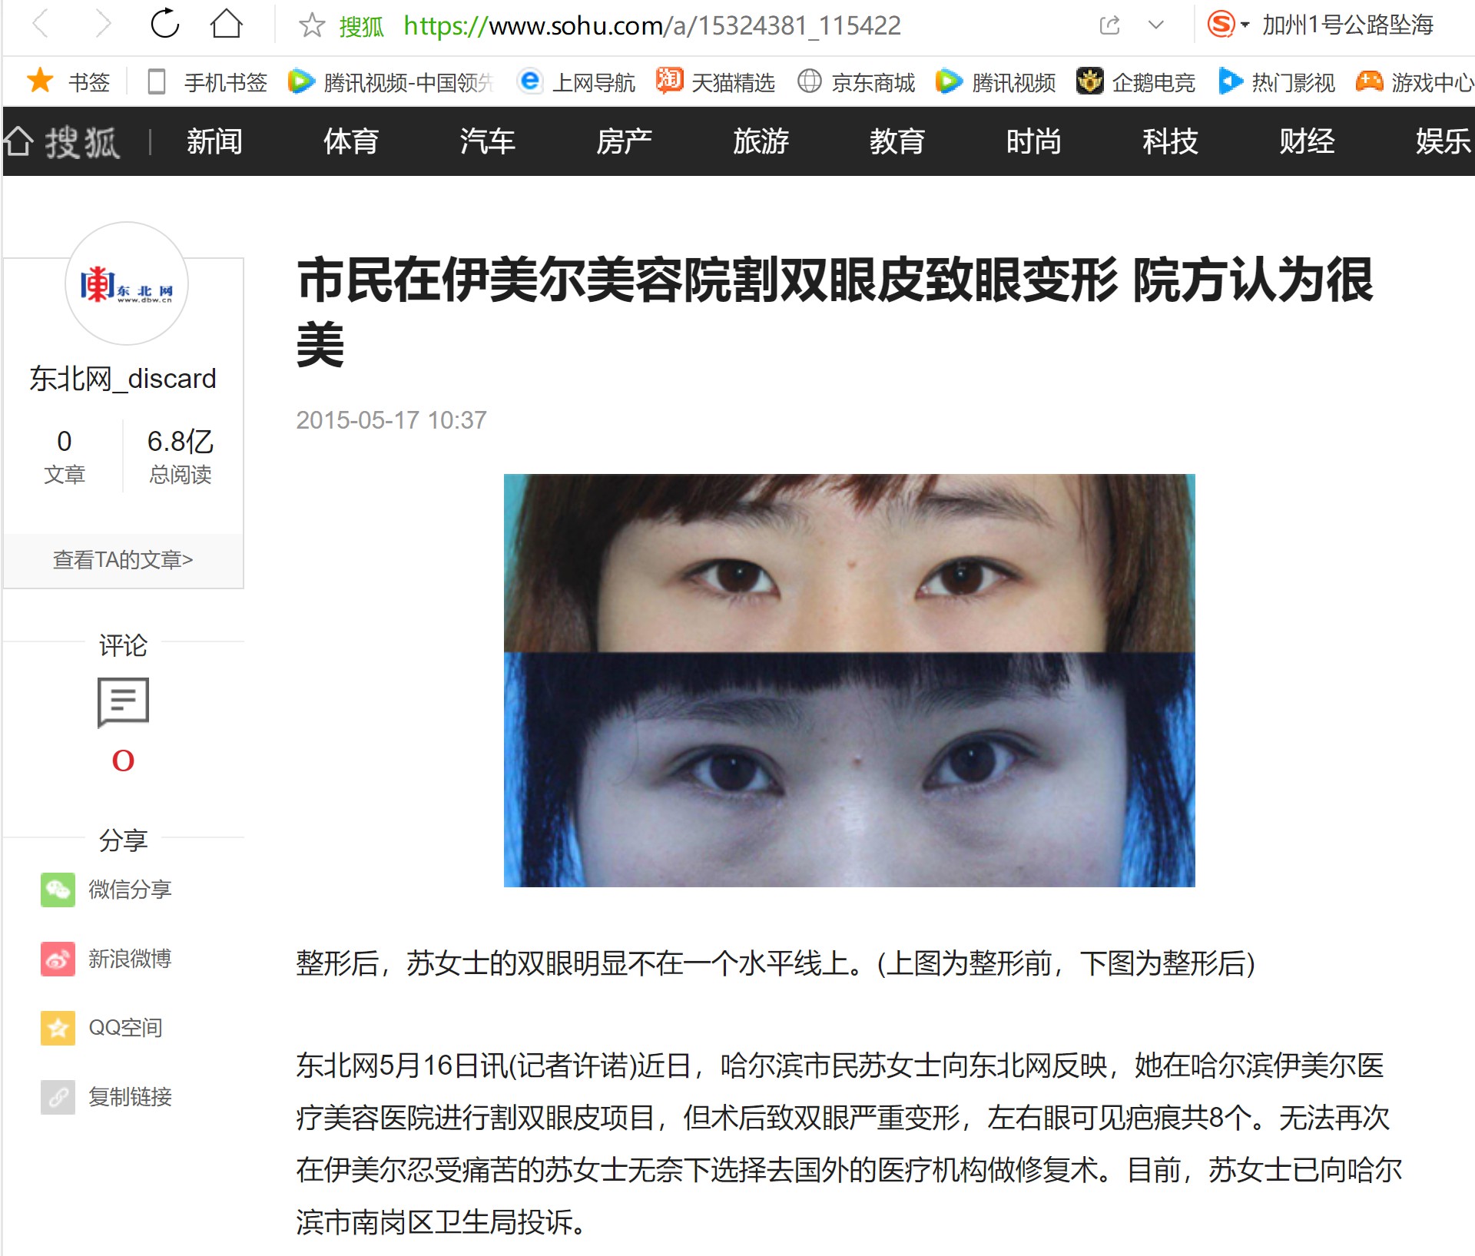The height and width of the screenshot is (1256, 1475).
Task: Open the 教育 channel
Action: (897, 141)
